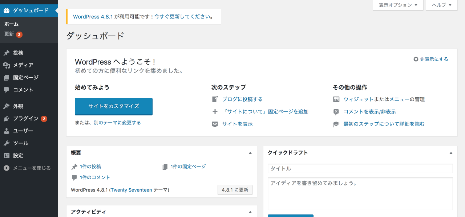The height and width of the screenshot is (217, 465).
Task: Click the comment toggle icon beside コメントを表示/非表示
Action: 336,112
